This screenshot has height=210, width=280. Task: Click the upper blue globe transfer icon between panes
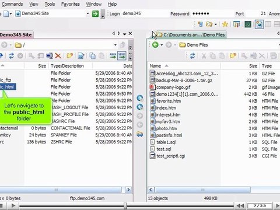(140, 98)
